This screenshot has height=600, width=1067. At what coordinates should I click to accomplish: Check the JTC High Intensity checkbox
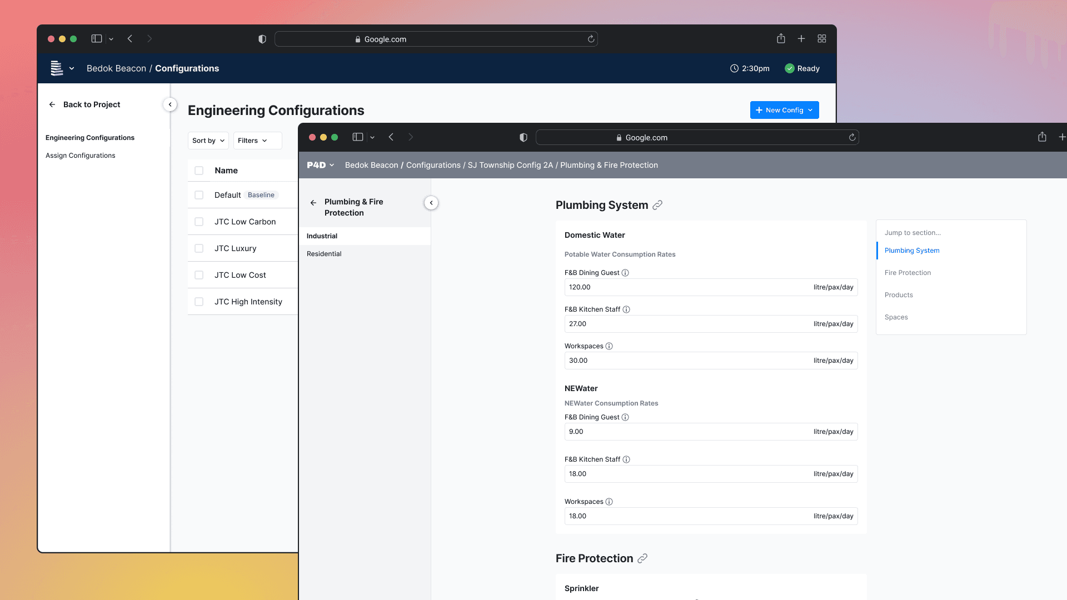199,302
